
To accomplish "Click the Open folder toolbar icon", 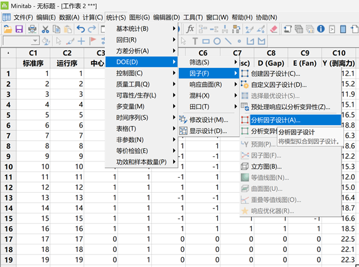I will [x=8, y=29].
